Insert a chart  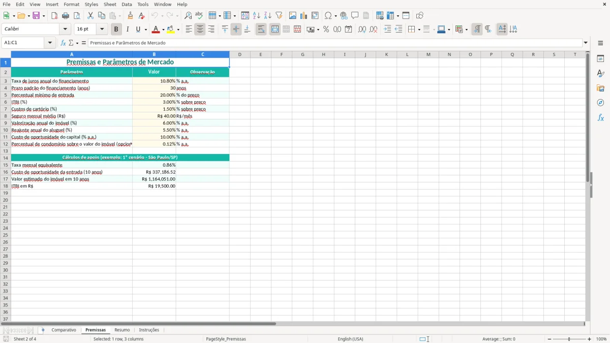click(304, 16)
